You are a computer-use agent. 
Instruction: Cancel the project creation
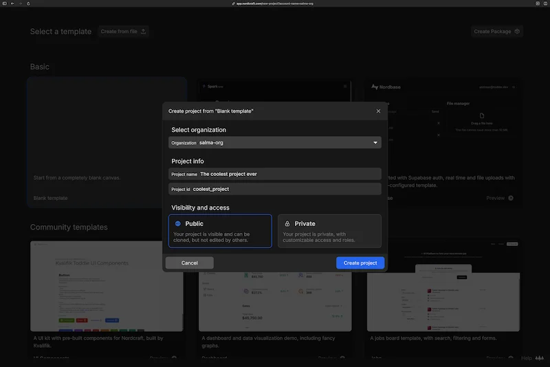click(x=190, y=263)
